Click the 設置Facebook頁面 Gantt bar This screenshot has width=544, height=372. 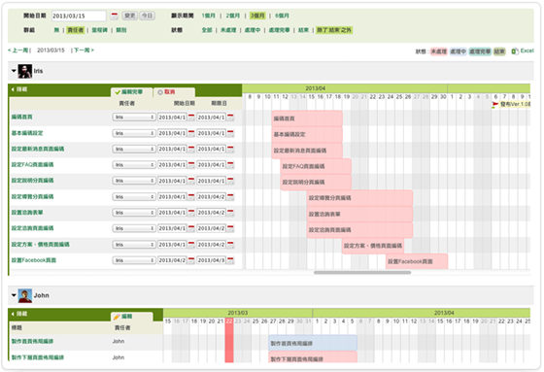click(x=417, y=261)
